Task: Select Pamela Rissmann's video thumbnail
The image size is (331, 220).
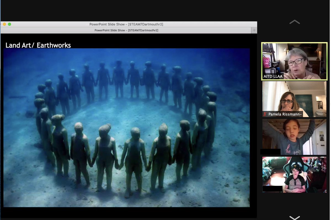Action: pos(294,99)
